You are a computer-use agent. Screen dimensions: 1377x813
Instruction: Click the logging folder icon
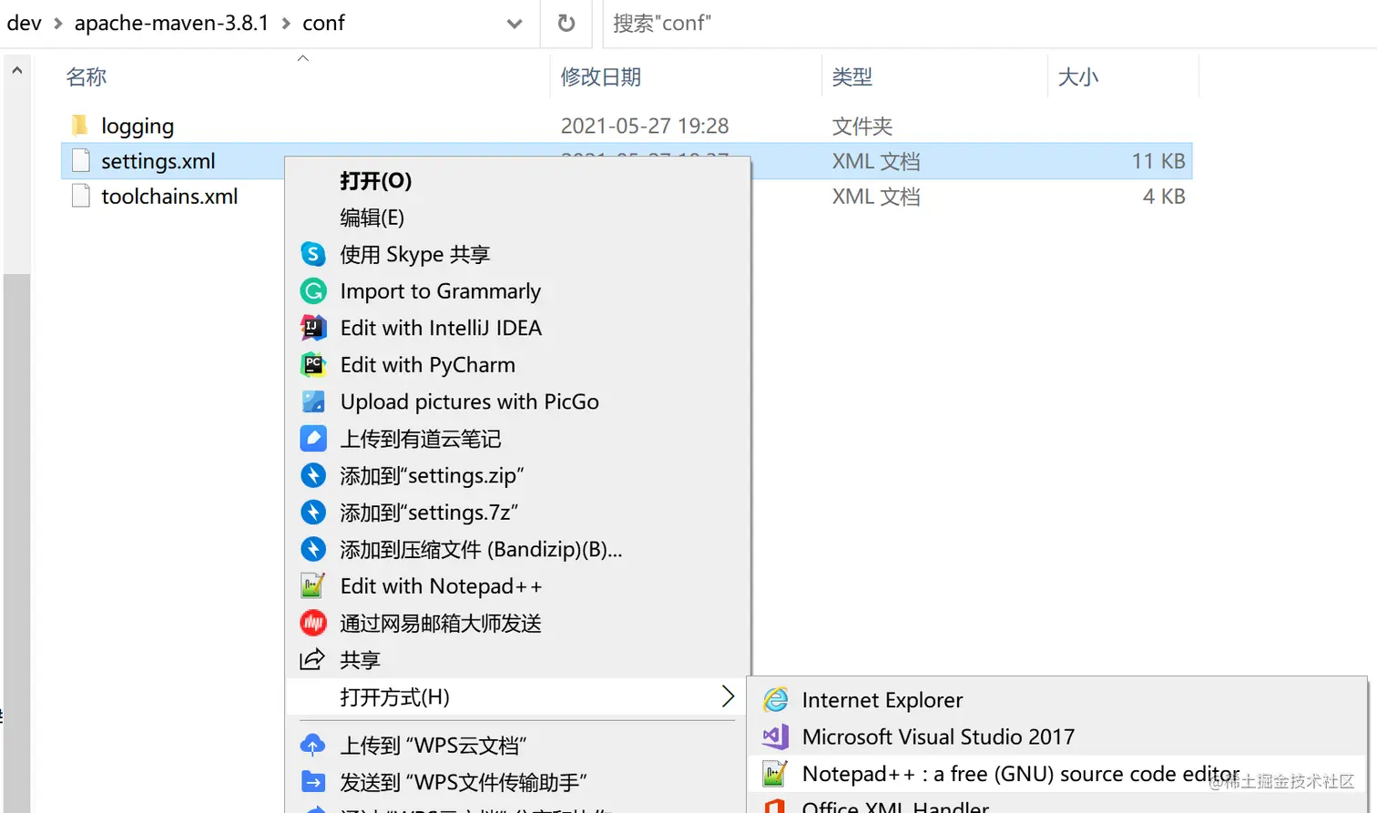80,125
